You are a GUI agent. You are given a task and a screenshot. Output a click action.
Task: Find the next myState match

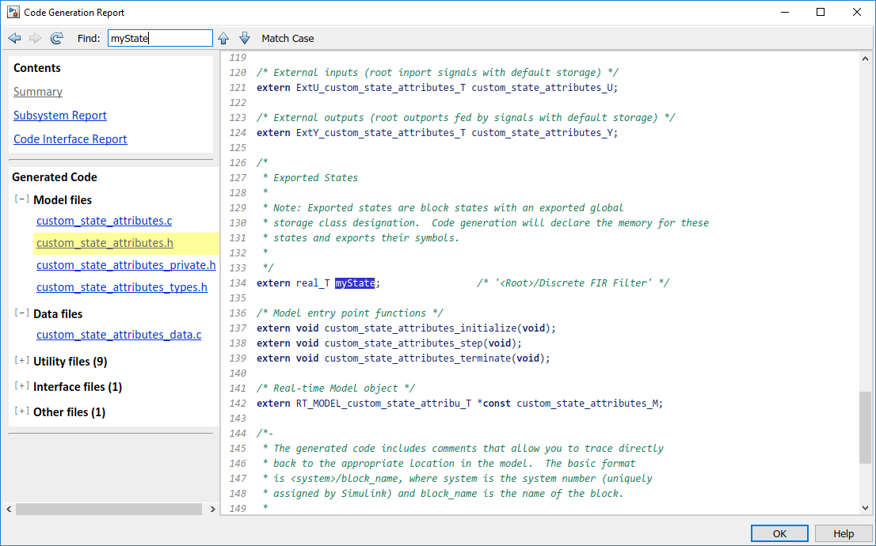pyautogui.click(x=245, y=38)
